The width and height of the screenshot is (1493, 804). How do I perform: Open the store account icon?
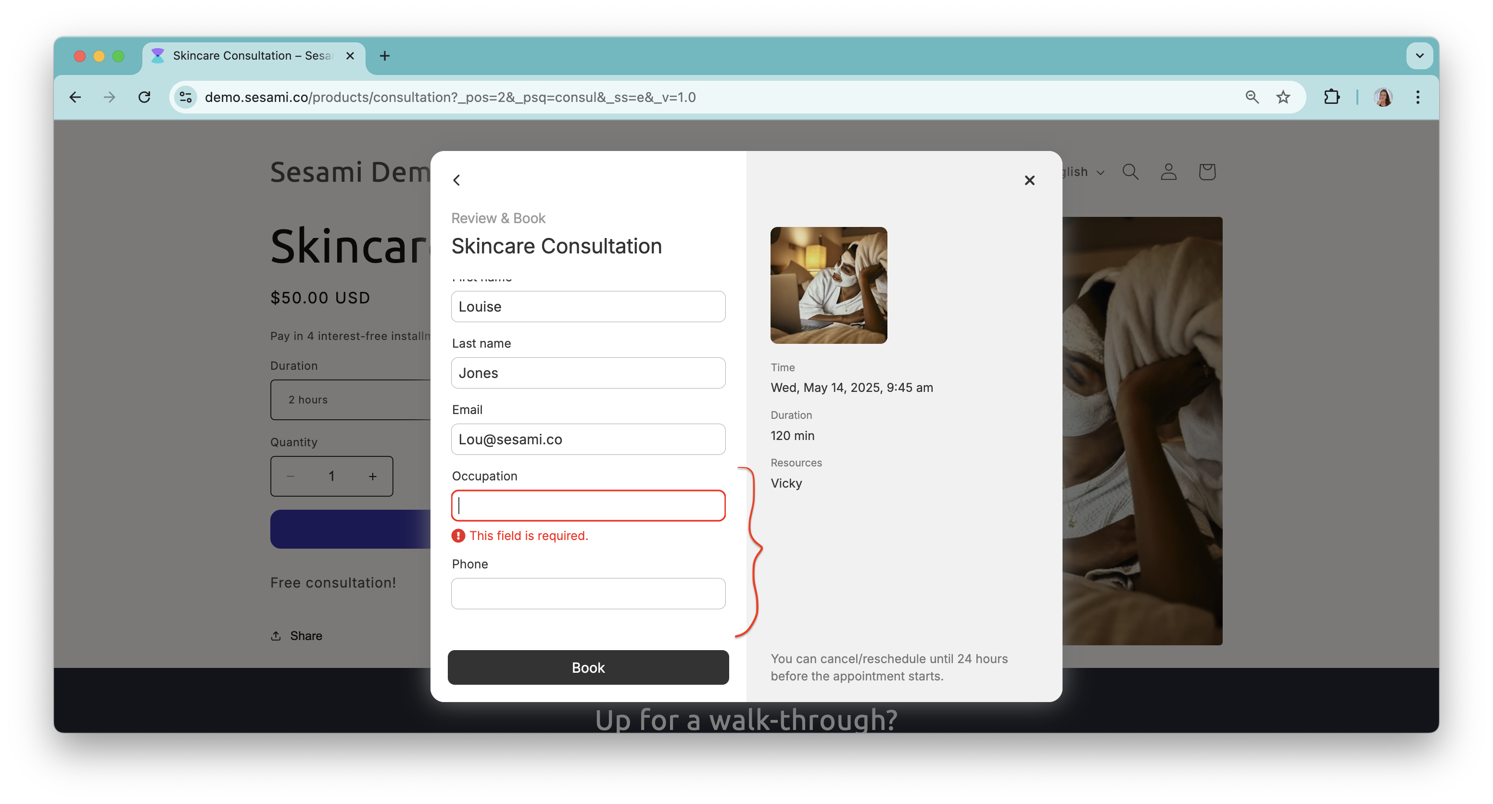(x=1168, y=172)
